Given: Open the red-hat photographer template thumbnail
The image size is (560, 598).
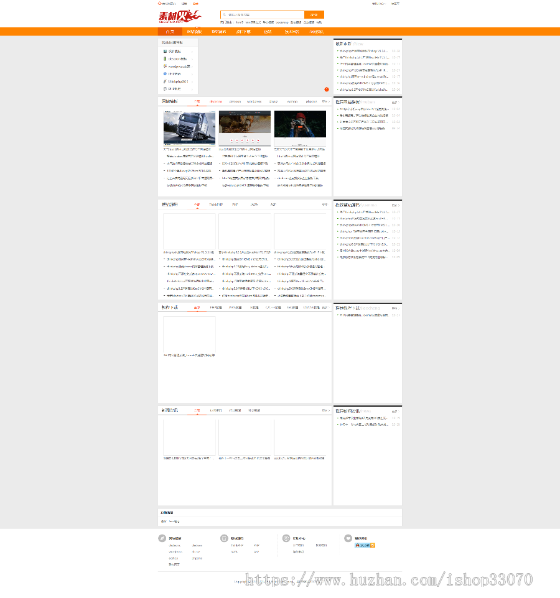Looking at the screenshot, I should click(x=300, y=128).
